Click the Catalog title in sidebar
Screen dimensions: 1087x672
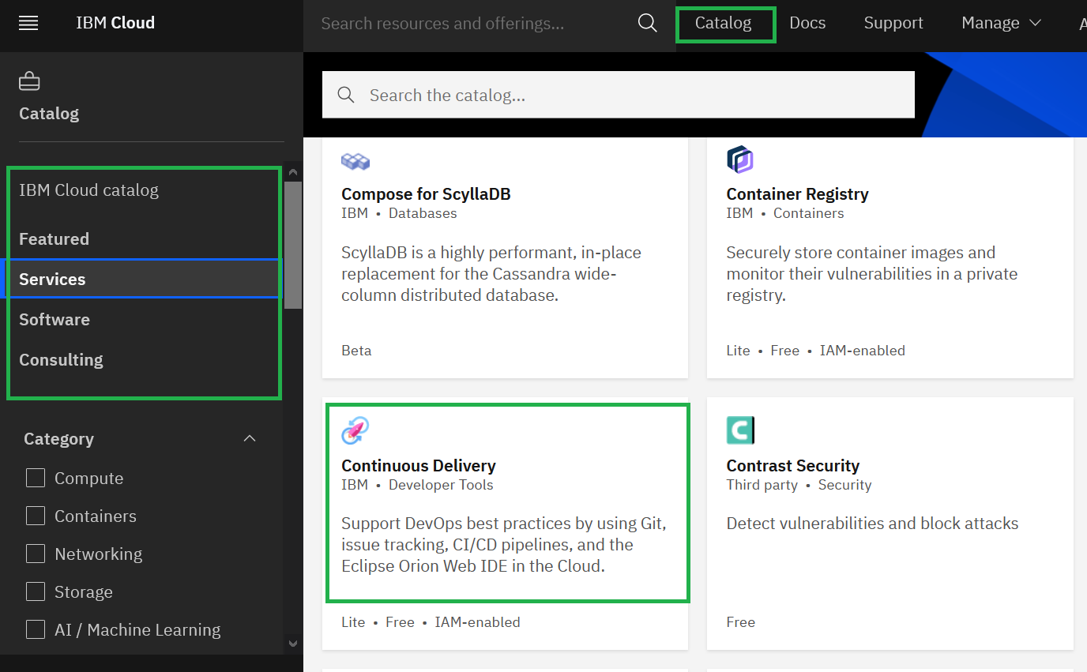pos(49,113)
